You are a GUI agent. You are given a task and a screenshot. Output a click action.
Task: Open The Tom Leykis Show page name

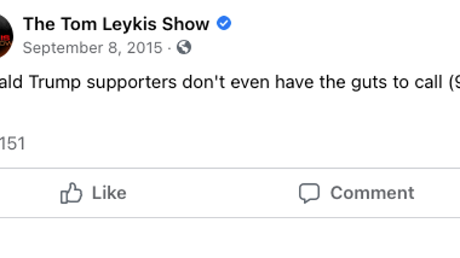(x=116, y=23)
